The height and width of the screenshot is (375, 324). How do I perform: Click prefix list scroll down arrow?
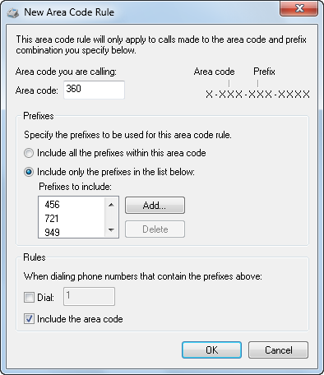111,229
